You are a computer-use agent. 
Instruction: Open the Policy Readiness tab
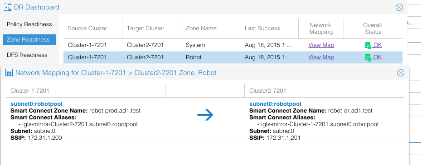[29, 24]
